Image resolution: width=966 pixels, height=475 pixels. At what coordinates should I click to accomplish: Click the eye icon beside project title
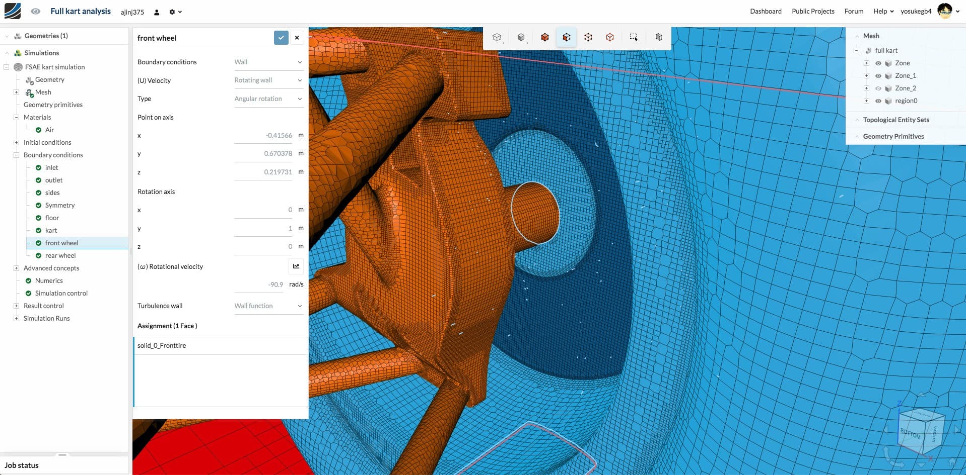coord(35,11)
